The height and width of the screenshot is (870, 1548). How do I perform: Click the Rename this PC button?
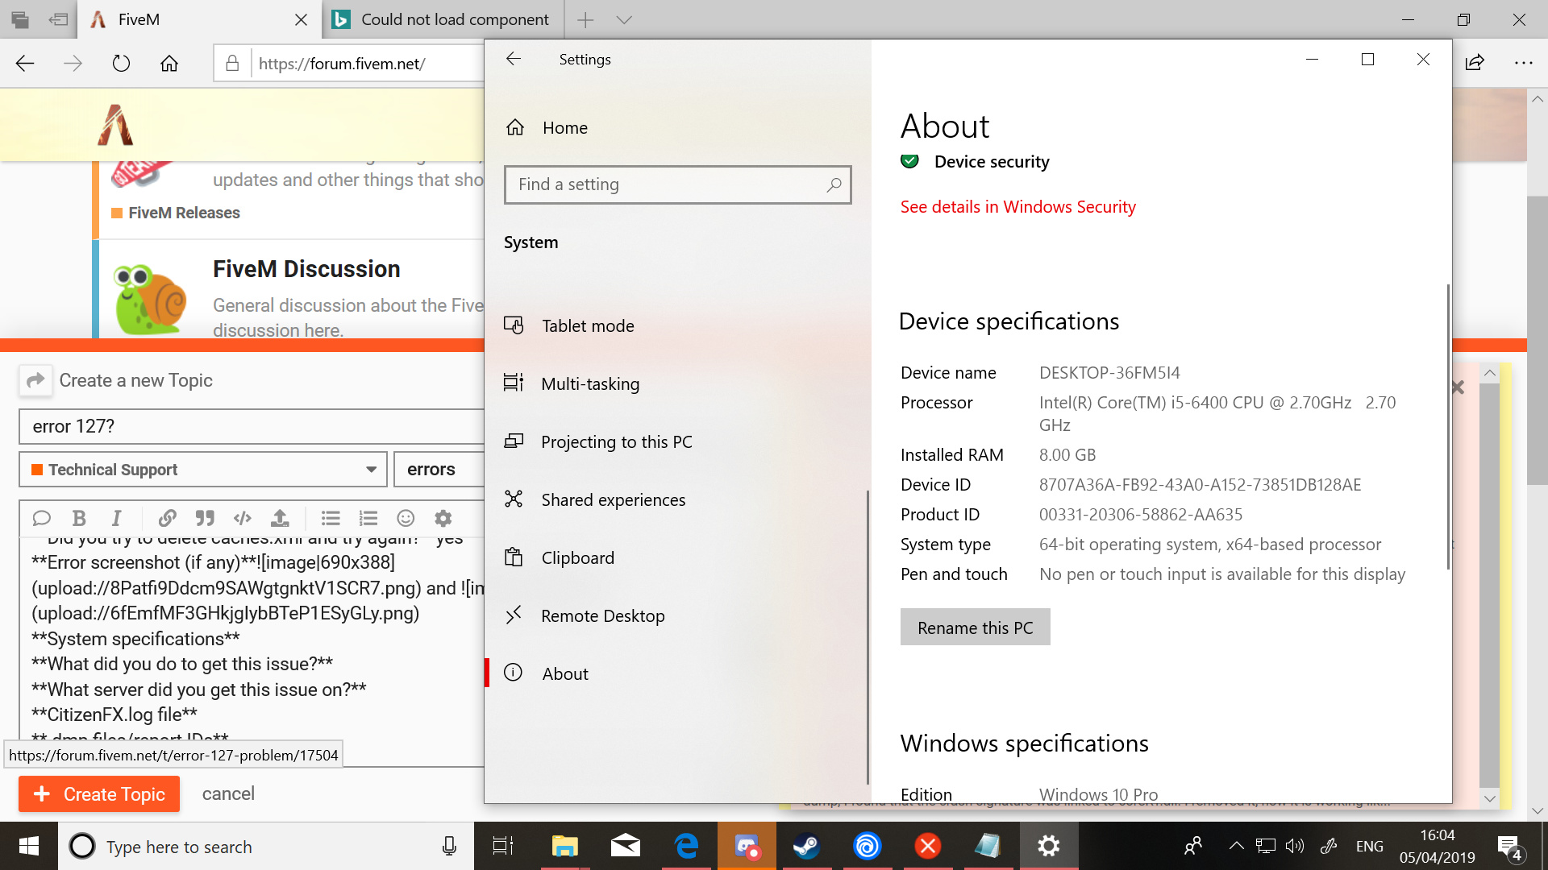tap(975, 628)
